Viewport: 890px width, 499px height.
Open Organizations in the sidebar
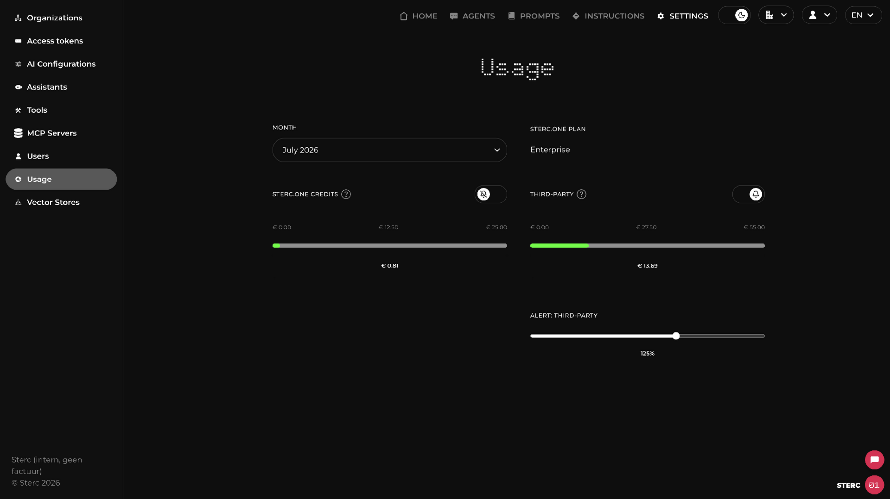click(61, 18)
